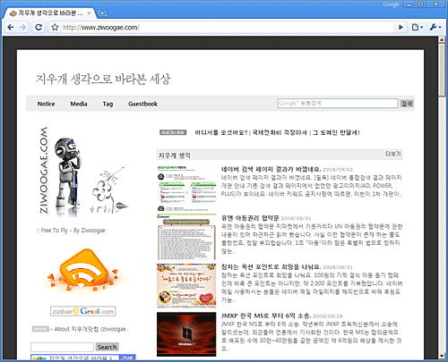Click the zizibae Gmail address badge
Viewport: 448px width, 362px height.
coord(82,311)
